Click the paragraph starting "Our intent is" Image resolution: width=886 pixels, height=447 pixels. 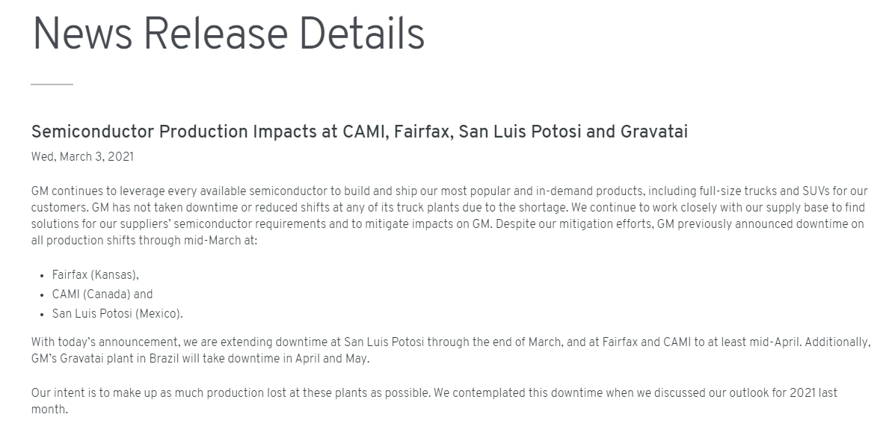434,401
